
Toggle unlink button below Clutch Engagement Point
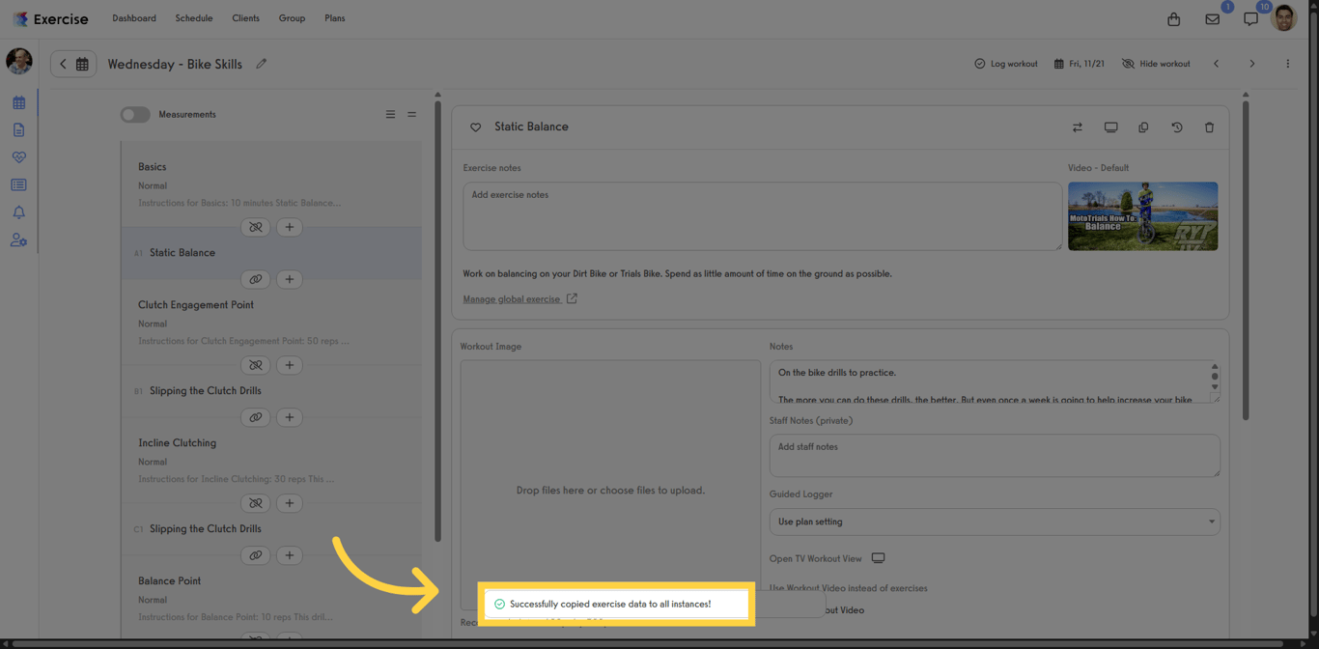click(x=255, y=365)
